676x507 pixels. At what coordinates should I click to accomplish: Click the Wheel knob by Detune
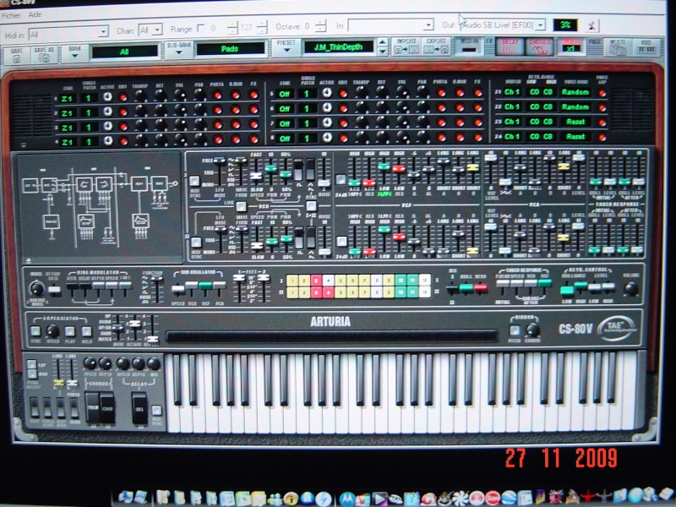[x=37, y=288]
